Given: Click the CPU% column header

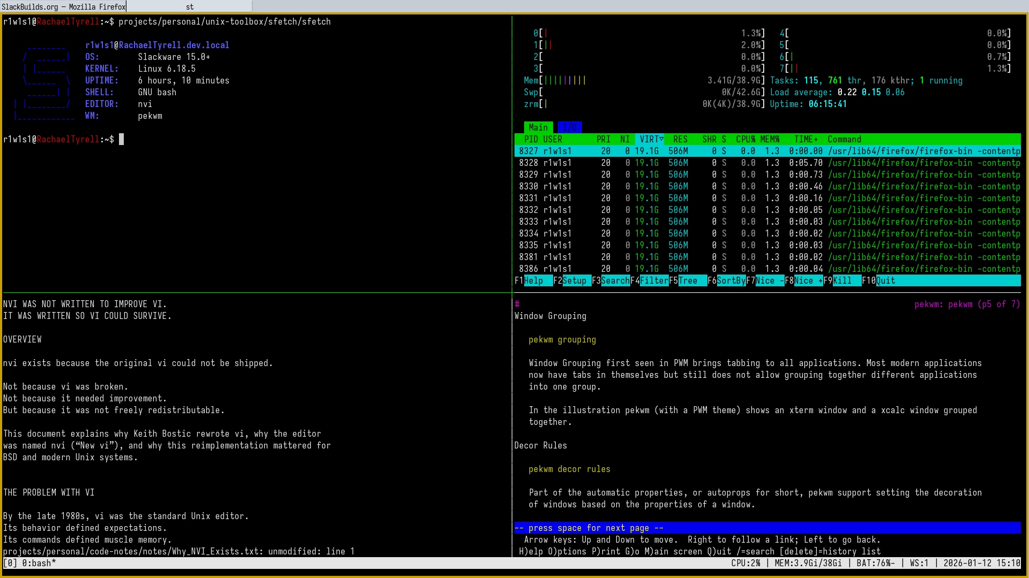Looking at the screenshot, I should [x=745, y=139].
